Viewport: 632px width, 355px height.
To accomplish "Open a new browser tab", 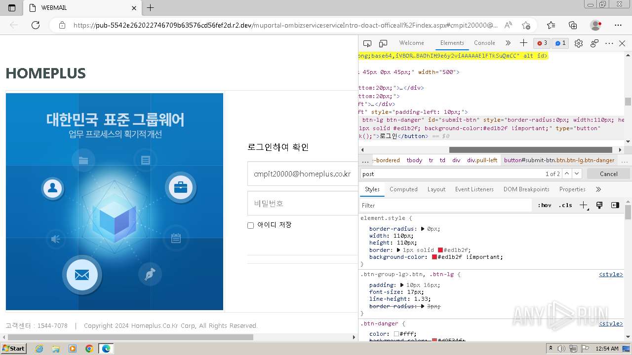I will (151, 8).
